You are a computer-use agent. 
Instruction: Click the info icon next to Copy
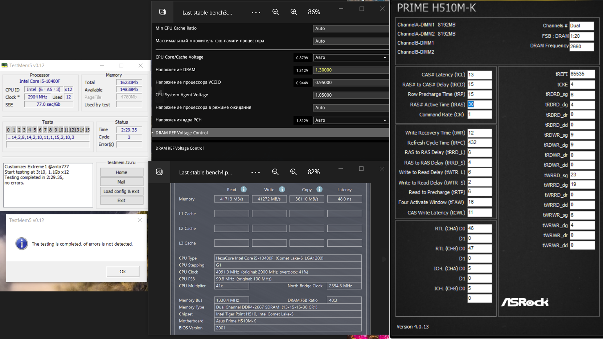(x=319, y=189)
